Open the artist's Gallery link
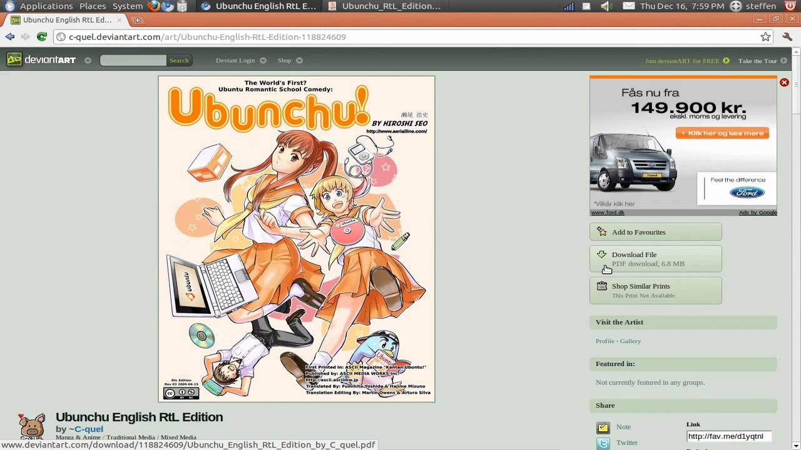 pos(630,341)
